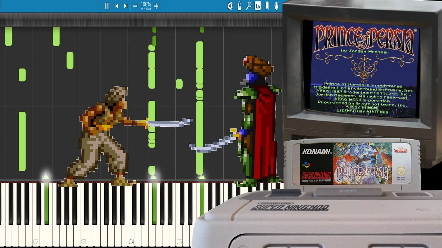Click the 100% speed readout
The height and width of the screenshot is (248, 442).
coord(146,4)
